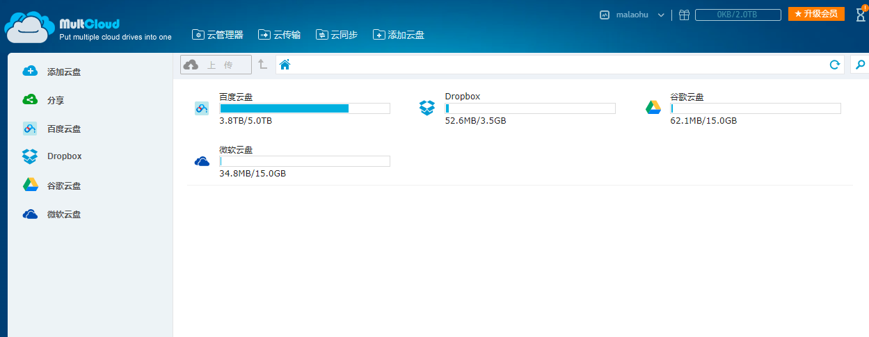Screen dimensions: 869x337
Task: Click the Dropbox storage usage bar
Action: (530, 108)
